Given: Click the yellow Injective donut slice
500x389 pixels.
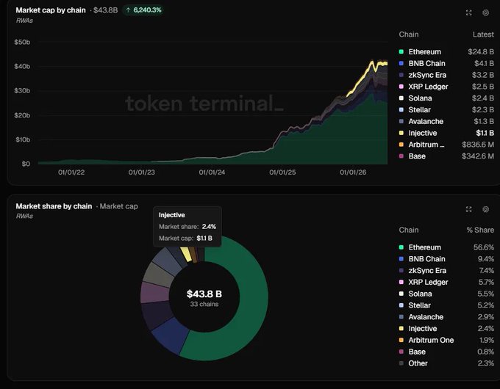Looking at the screenshot, I should click(187, 255).
